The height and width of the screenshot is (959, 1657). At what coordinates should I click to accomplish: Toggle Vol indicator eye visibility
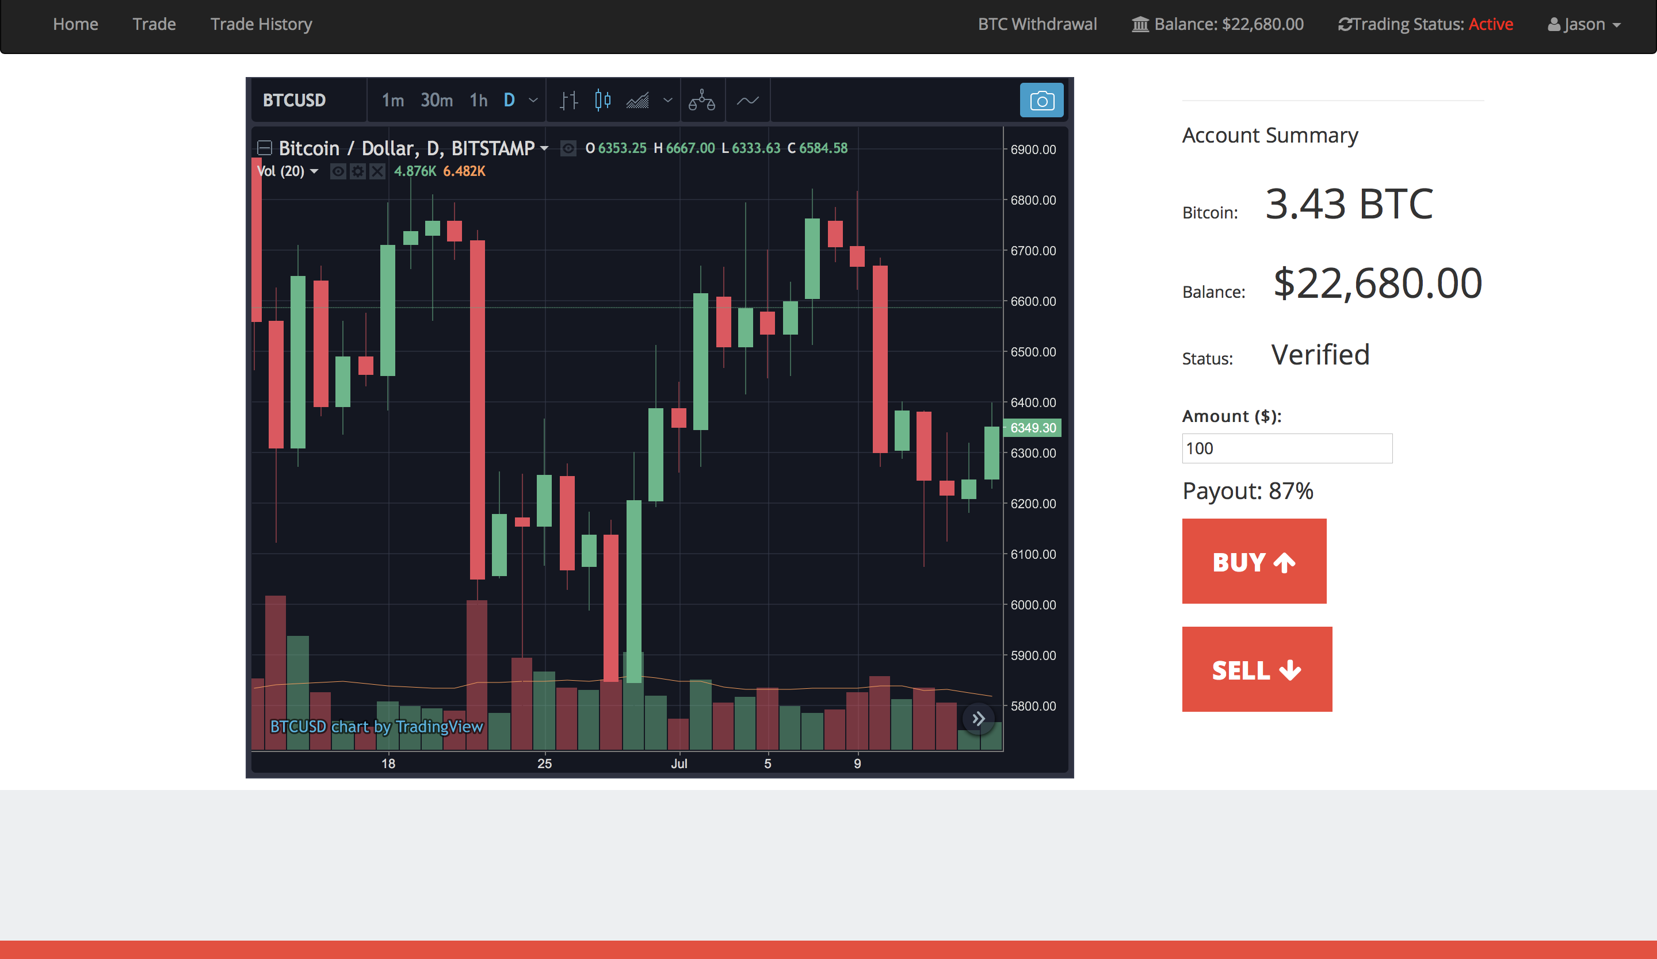pyautogui.click(x=338, y=171)
